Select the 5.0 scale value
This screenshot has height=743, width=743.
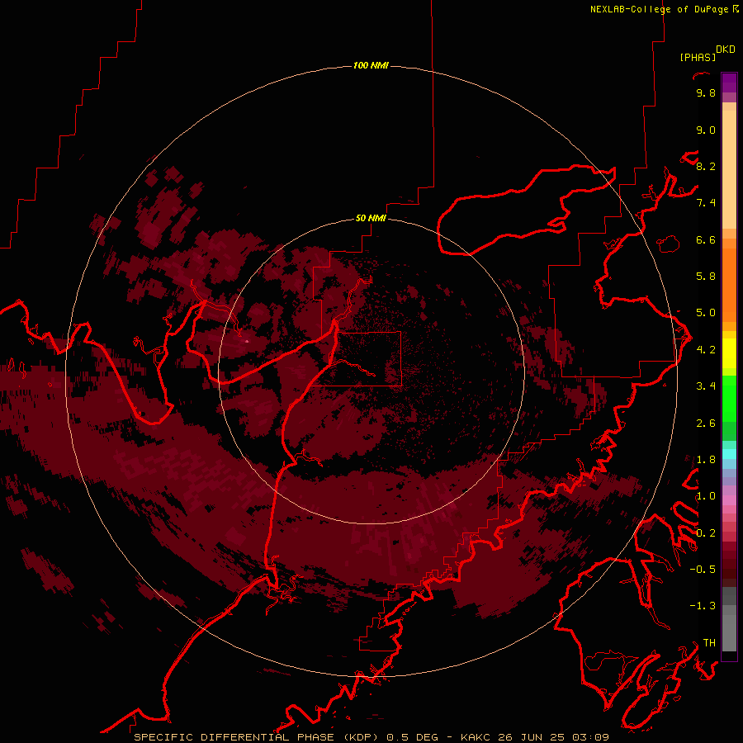pos(706,313)
